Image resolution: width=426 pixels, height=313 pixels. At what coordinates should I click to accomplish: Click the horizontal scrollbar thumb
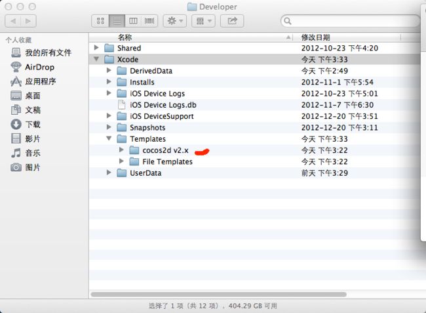[219, 294]
